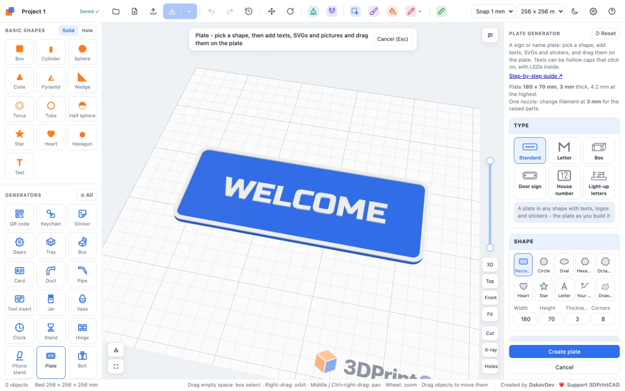Reset the plate generator settings
625x391 pixels.
point(605,34)
